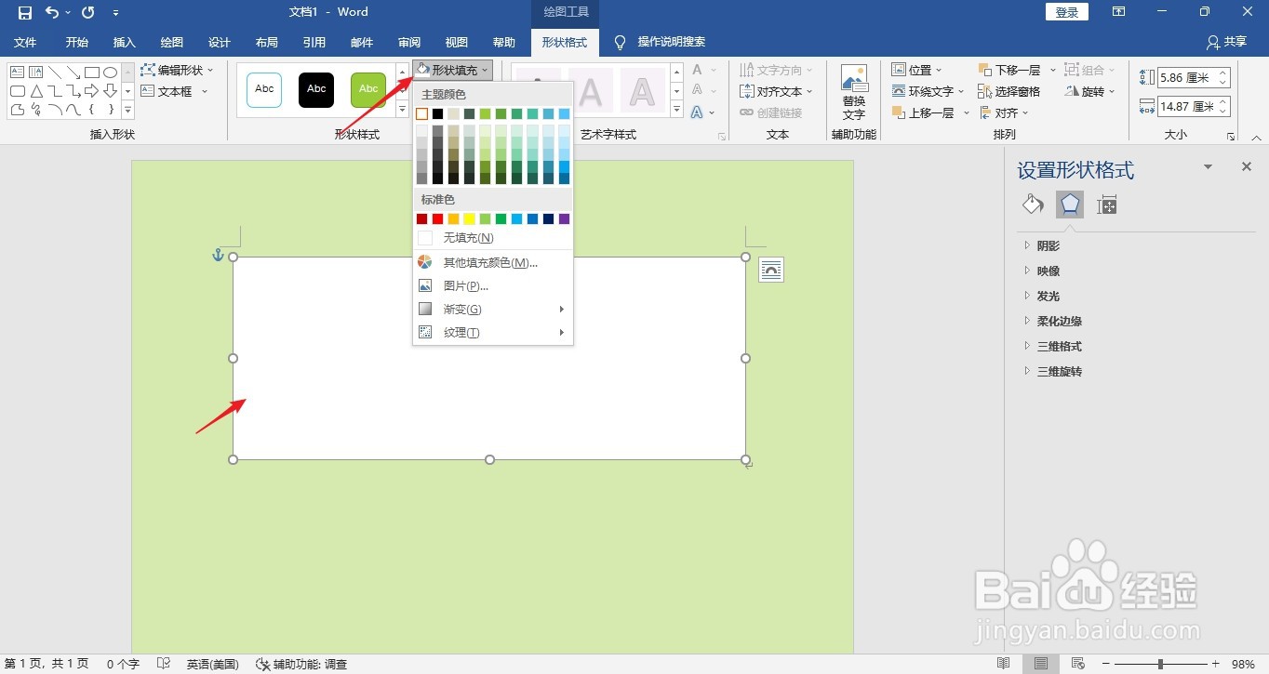Open ribbon display options icon in title bar
The width and height of the screenshot is (1269, 674).
(x=1119, y=12)
